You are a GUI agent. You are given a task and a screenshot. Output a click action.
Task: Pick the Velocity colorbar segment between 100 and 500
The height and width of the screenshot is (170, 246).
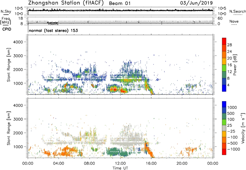pos(224,116)
